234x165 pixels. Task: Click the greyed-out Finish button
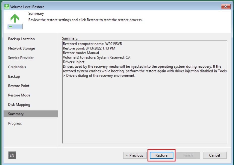click(188, 155)
